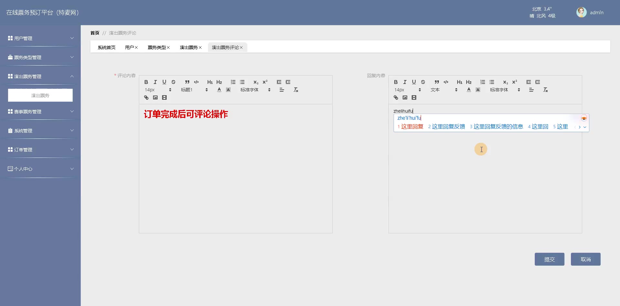Open background color picker in comment editor

[x=228, y=90]
